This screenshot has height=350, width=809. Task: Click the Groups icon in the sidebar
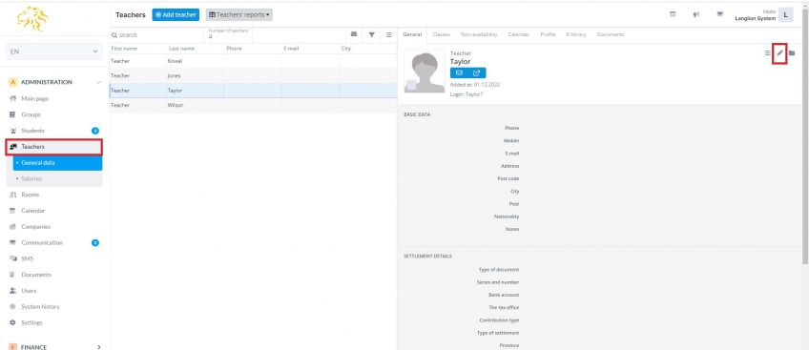point(13,114)
